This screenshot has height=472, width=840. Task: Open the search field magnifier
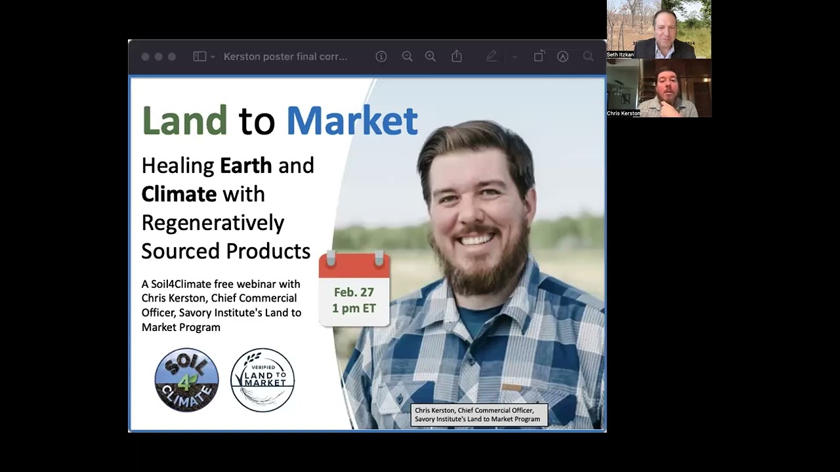[589, 57]
